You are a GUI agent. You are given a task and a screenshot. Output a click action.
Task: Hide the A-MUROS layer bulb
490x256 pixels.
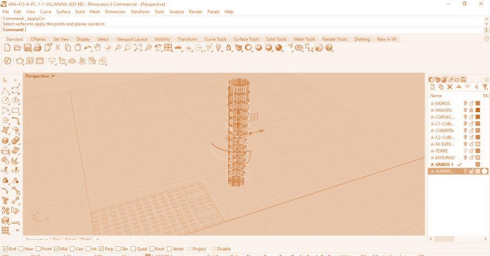pos(465,103)
